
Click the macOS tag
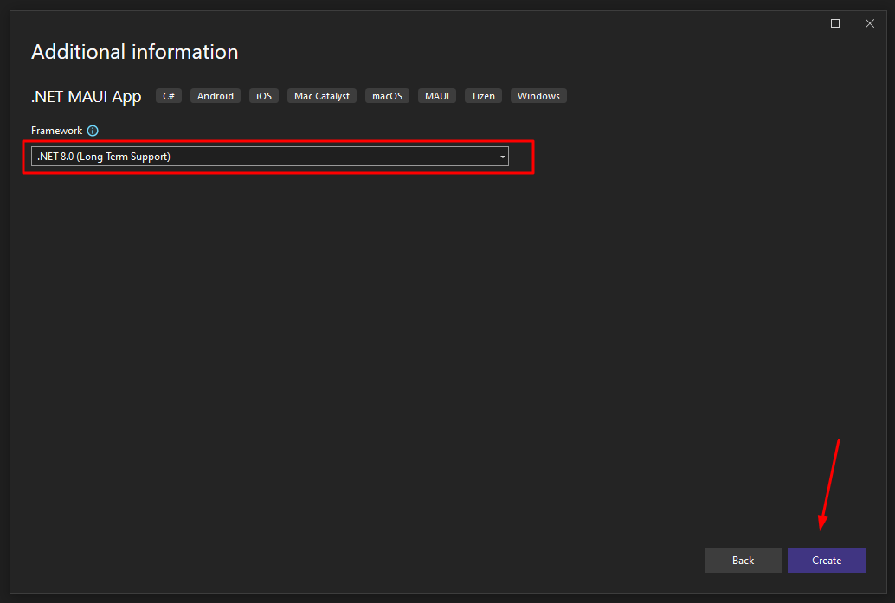pos(387,96)
